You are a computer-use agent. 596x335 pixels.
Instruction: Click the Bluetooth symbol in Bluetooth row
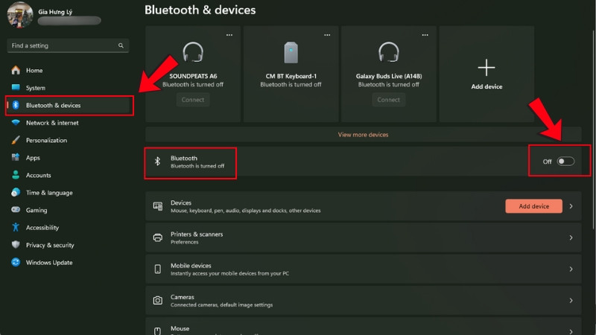point(157,162)
